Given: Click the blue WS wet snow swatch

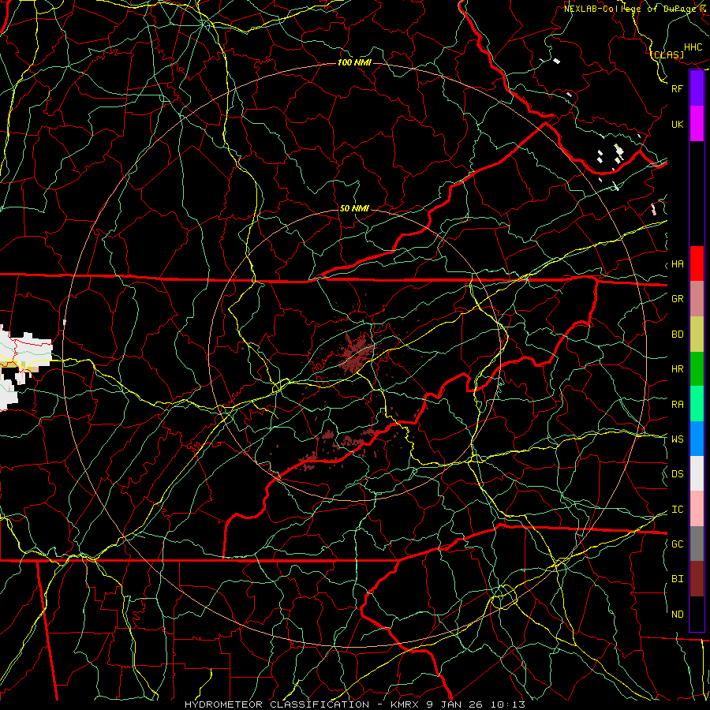Looking at the screenshot, I should pyautogui.click(x=697, y=439).
